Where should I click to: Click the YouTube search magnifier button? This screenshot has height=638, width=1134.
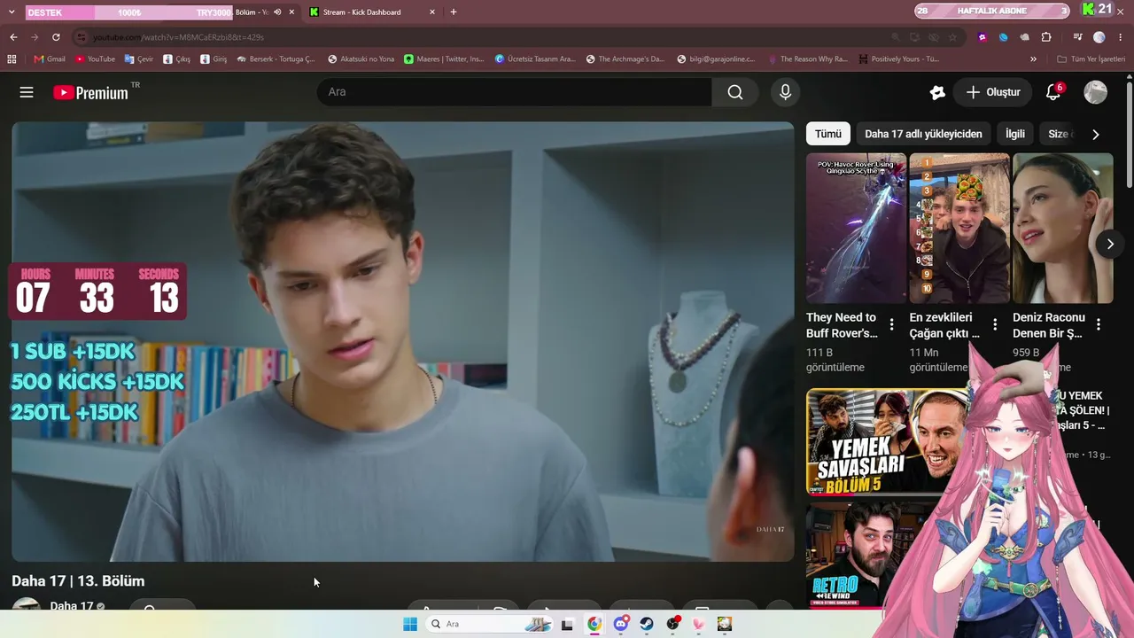click(x=735, y=92)
